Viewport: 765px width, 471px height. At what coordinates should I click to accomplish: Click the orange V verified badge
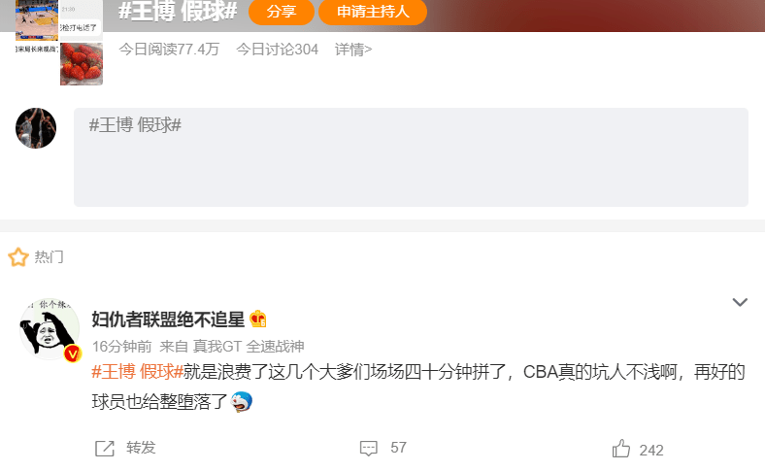pos(72,353)
